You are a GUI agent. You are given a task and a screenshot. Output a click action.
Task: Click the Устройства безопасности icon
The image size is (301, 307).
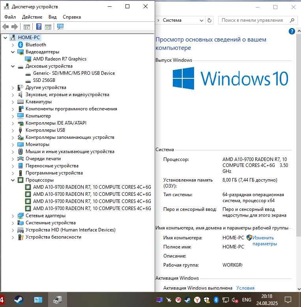click(x=21, y=237)
